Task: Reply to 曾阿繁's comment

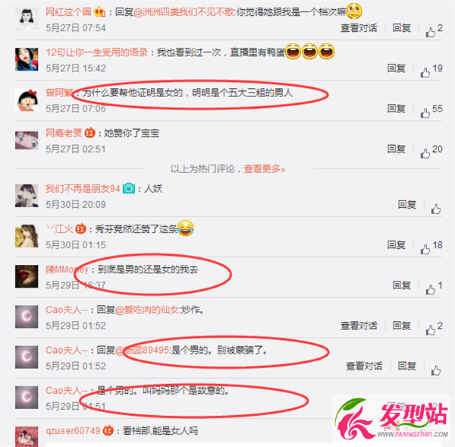Action: click(396, 109)
